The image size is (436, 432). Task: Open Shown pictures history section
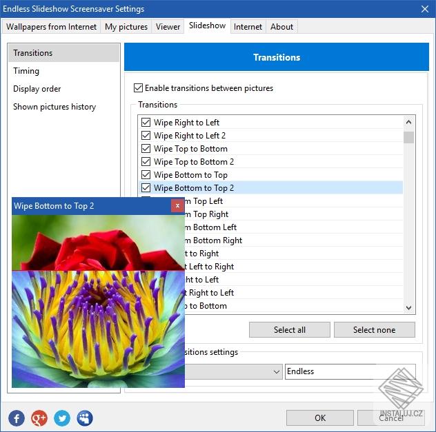(x=64, y=107)
